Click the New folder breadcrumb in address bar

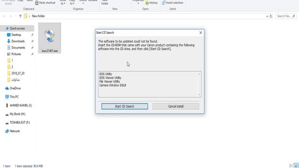coord(38,16)
